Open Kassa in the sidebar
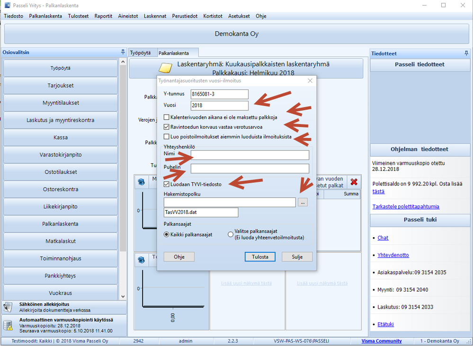473x346 pixels. pos(60,137)
